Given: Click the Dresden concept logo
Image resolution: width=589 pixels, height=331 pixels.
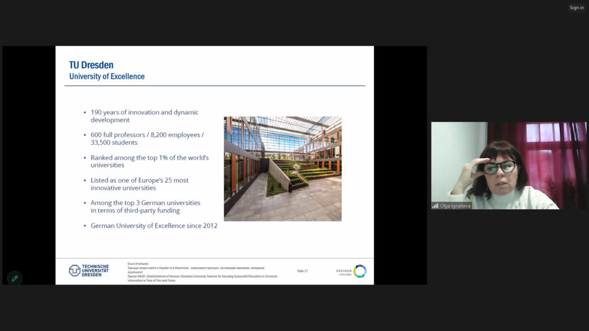Looking at the screenshot, I should 351,271.
